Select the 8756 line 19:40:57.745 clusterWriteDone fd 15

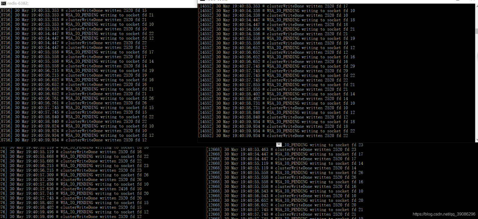73,112
